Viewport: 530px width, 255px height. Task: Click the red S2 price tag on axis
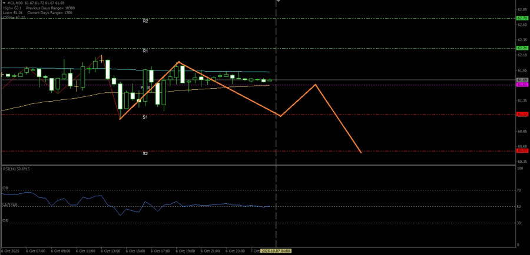click(x=522, y=151)
